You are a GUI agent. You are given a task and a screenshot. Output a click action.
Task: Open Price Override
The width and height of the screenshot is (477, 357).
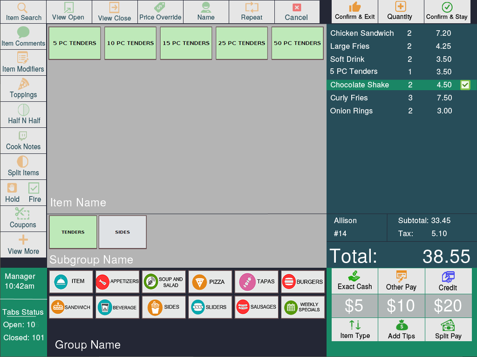coord(160,12)
